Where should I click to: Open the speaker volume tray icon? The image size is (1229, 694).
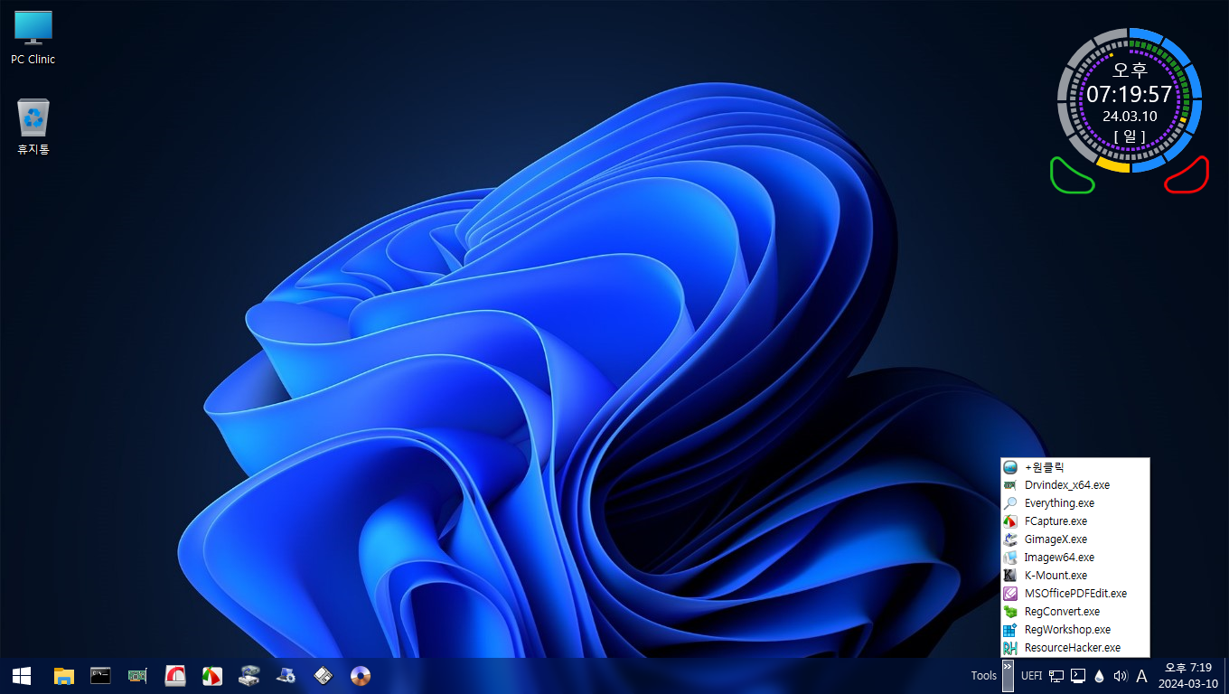pos(1121,676)
